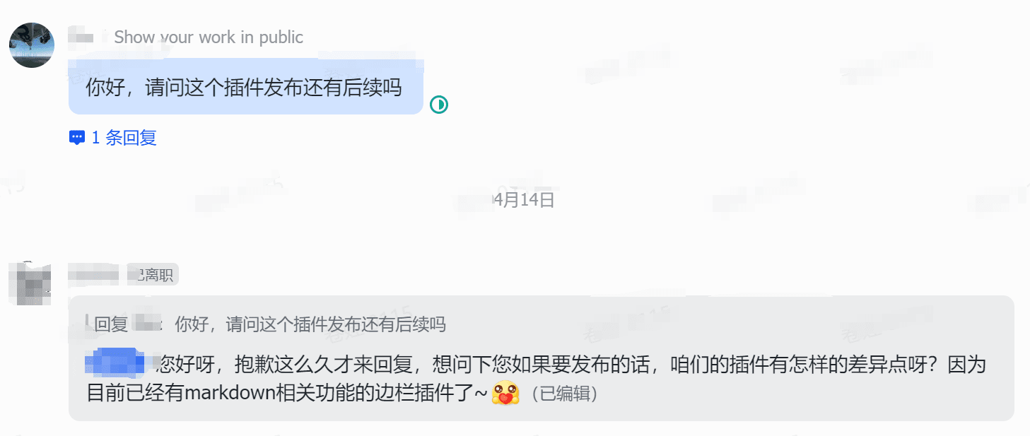Click the 已离职 tag beside the sender name
1030x436 pixels.
point(153,275)
